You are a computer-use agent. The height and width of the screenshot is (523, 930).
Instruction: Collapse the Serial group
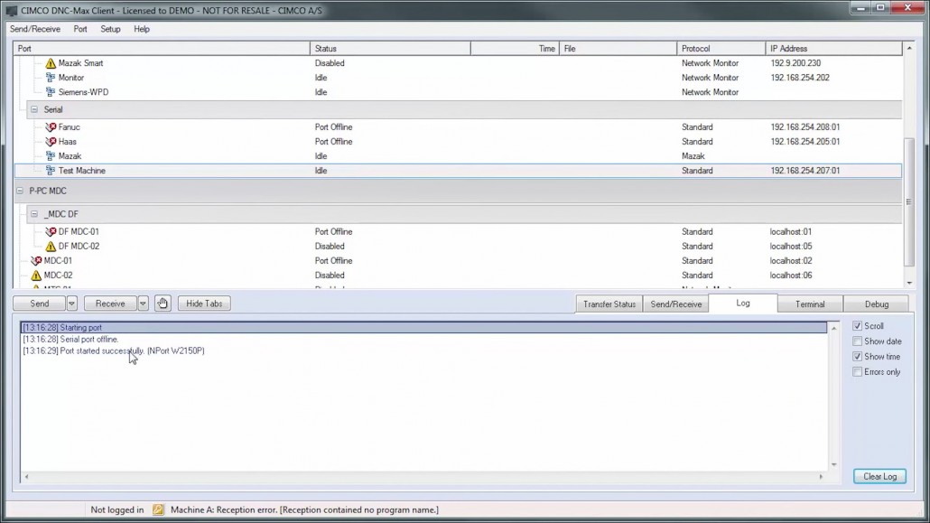coord(34,110)
